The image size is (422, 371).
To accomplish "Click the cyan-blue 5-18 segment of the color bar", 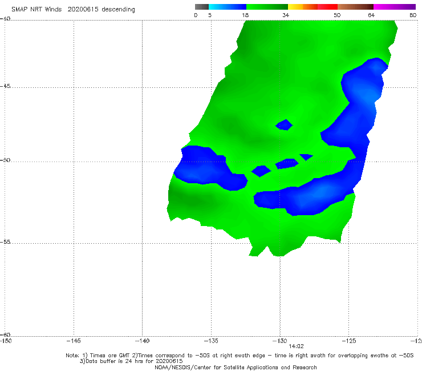I will coord(228,7).
